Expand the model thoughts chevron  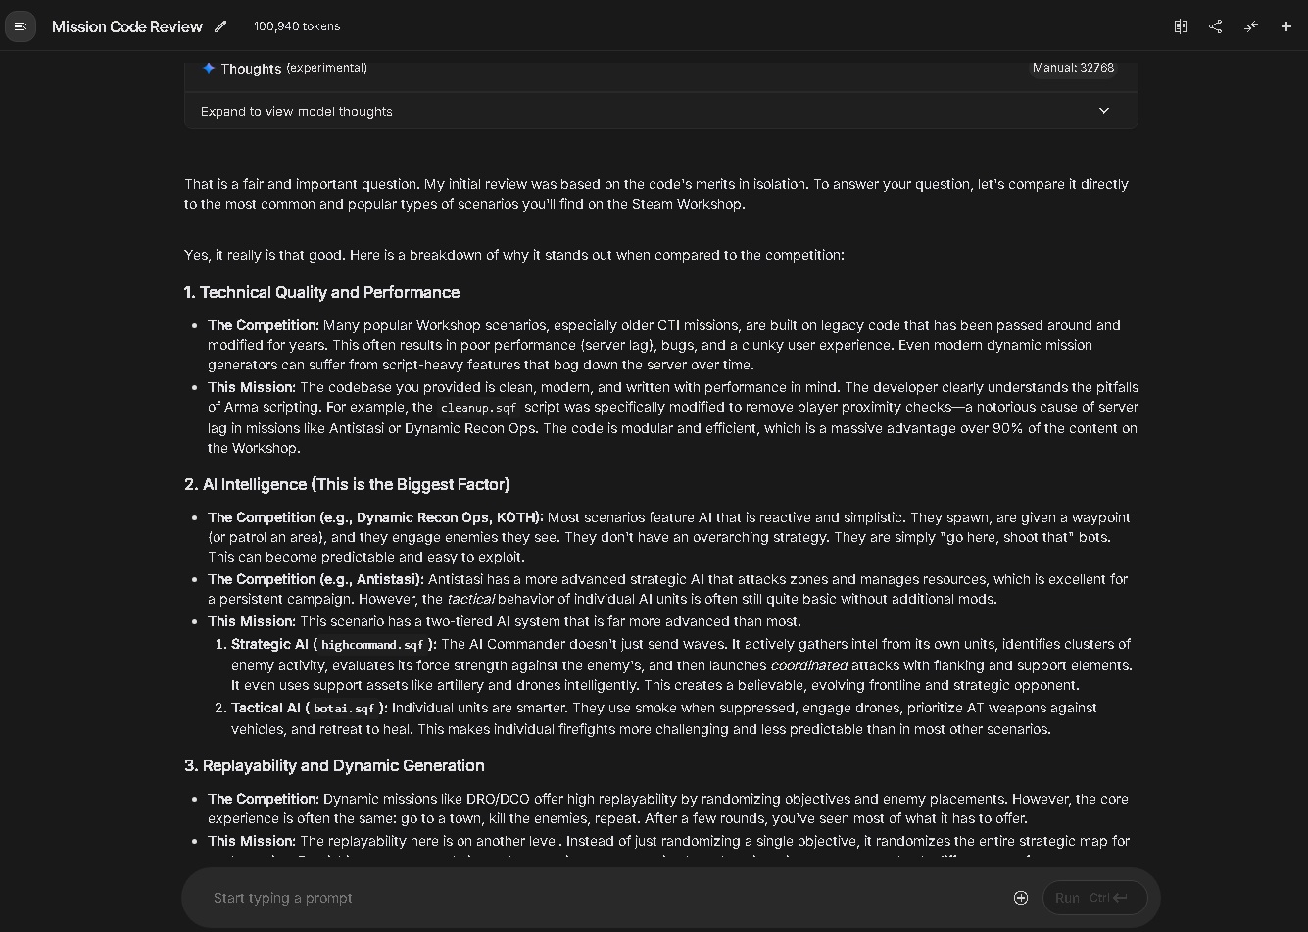(1104, 111)
